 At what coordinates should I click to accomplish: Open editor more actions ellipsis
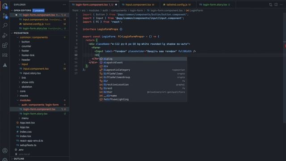[x=282, y=4]
